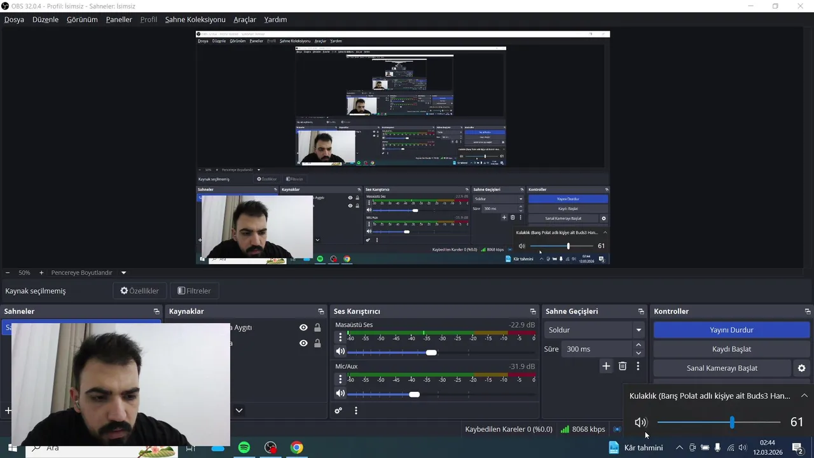
Task: Open source Filtreler button
Action: point(195,291)
